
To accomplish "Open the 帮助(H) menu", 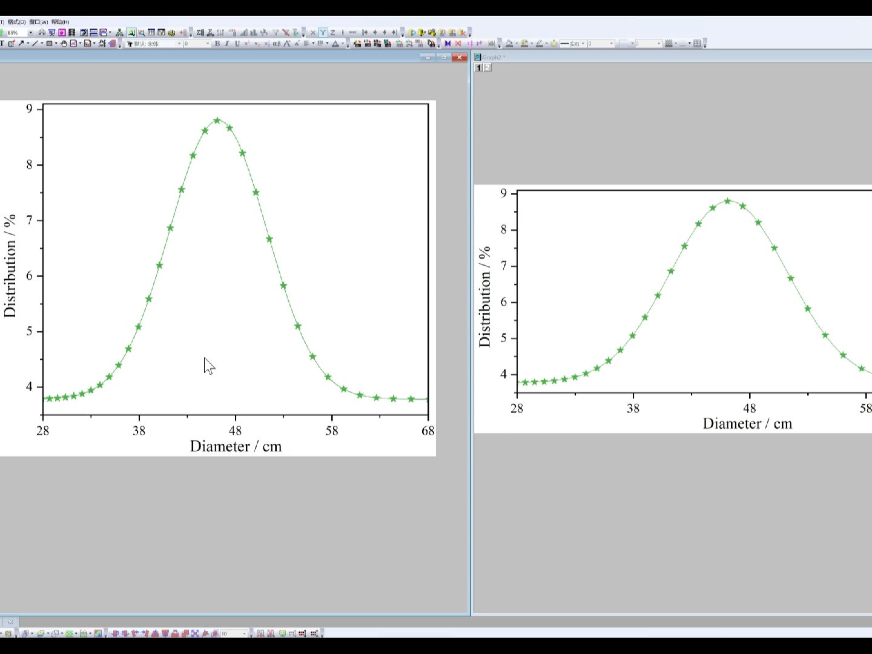I will tap(60, 22).
